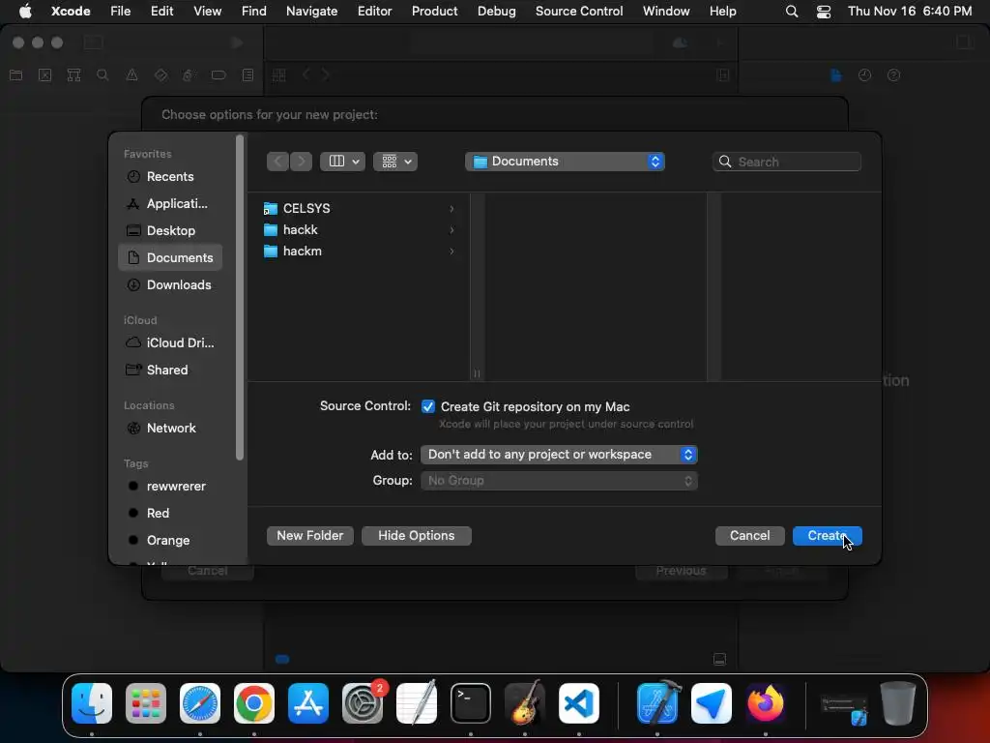Show Xcode project navigator folder icon
990x743 pixels.
pos(15,75)
